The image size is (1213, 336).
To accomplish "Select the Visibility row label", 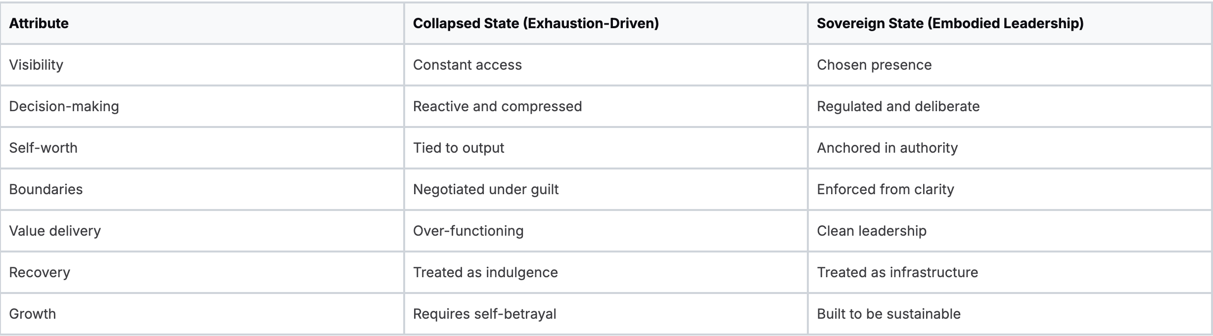I will [x=36, y=65].
